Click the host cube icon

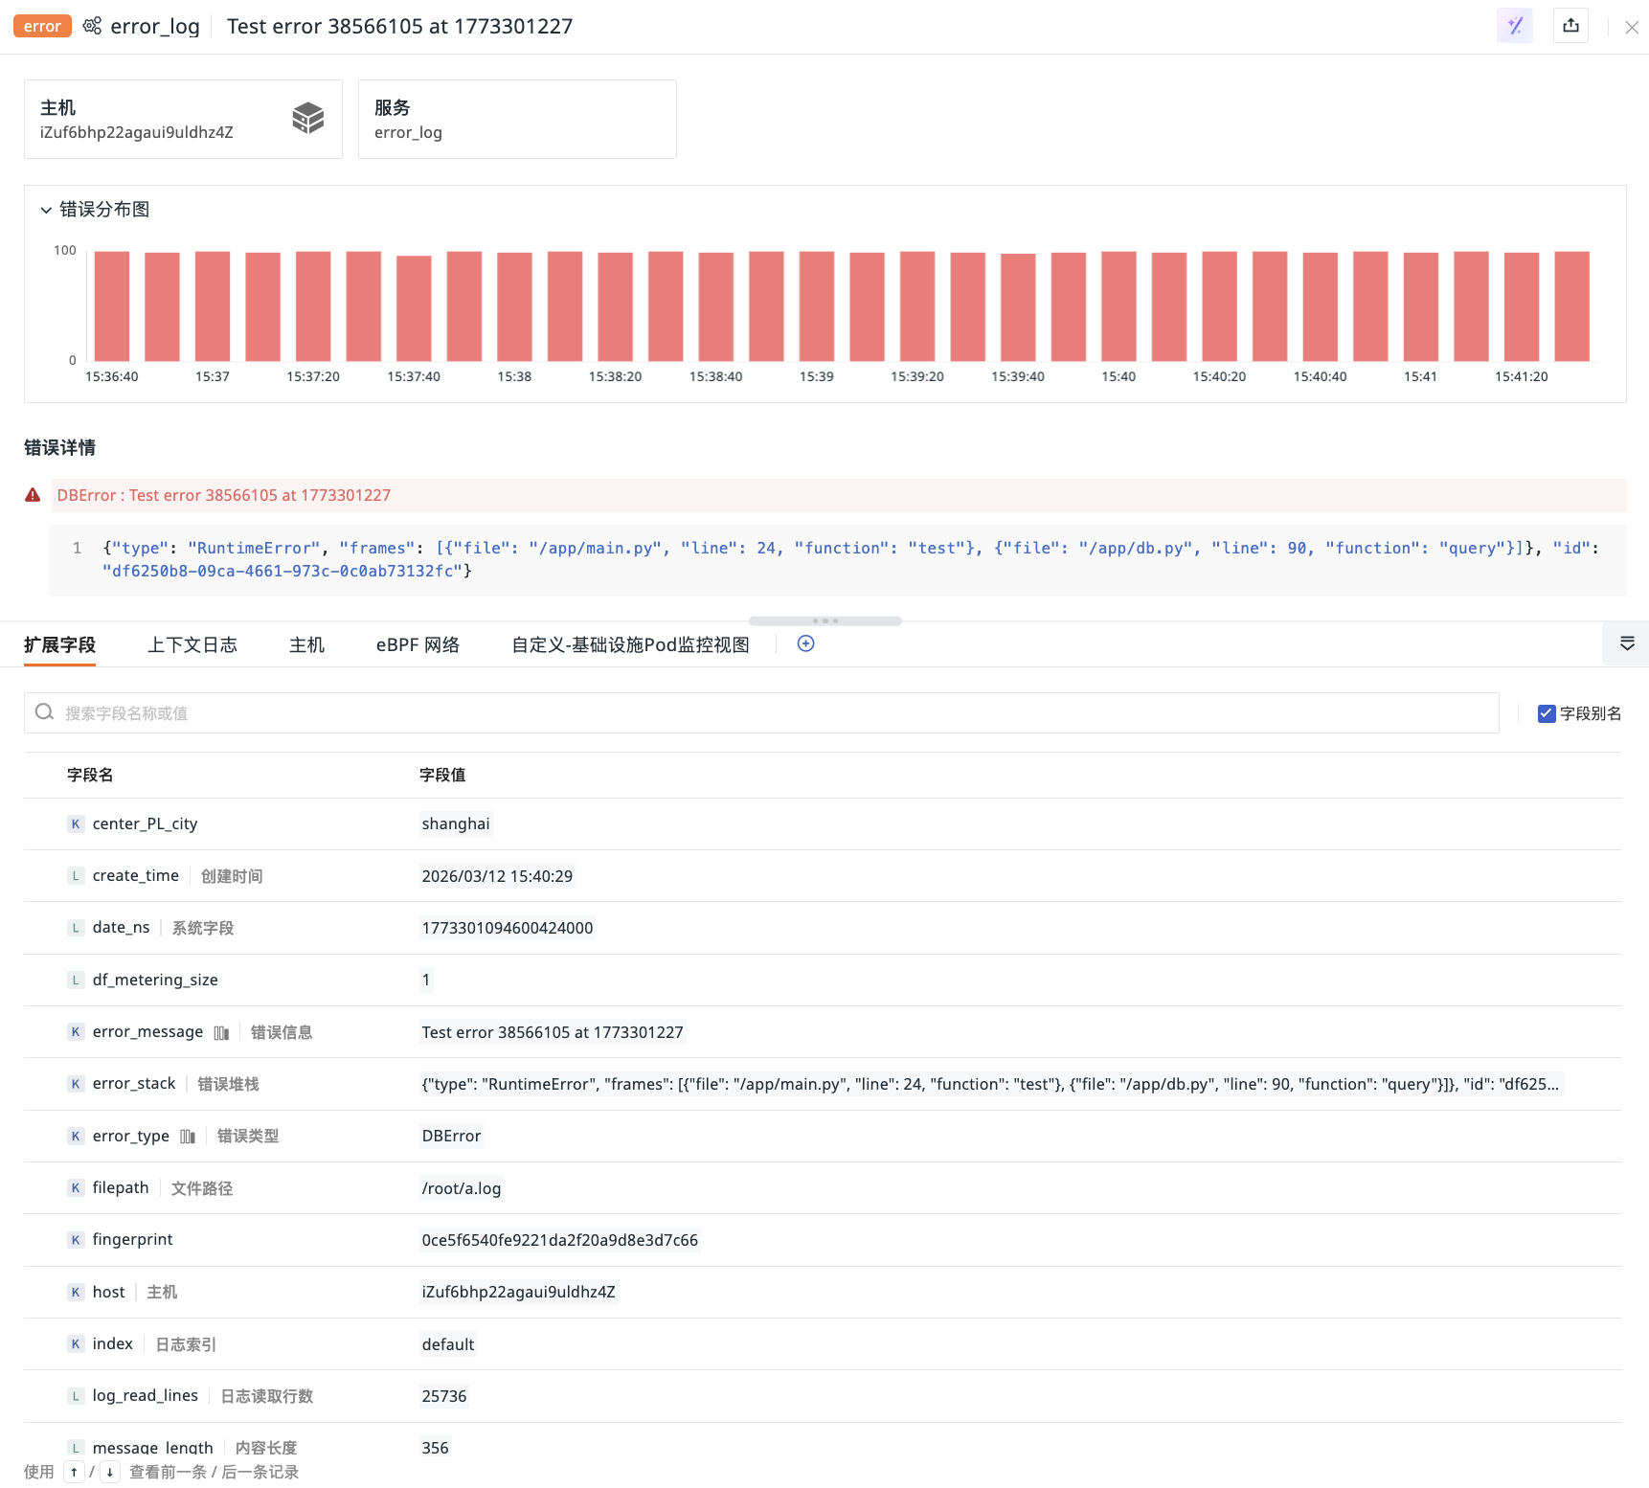coord(308,119)
